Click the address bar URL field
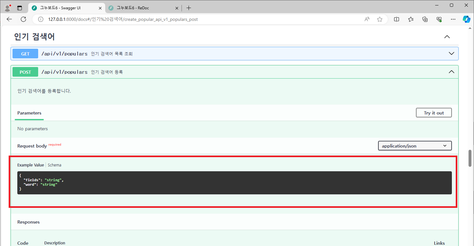The image size is (474, 246). tap(192, 19)
